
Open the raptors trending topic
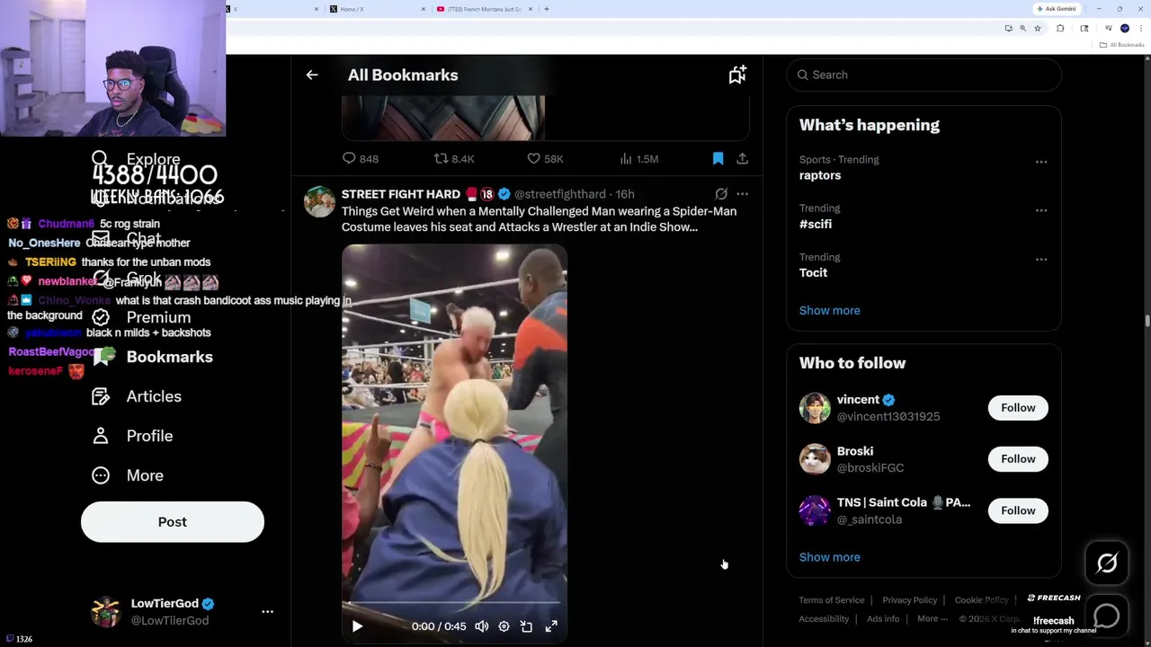point(820,175)
